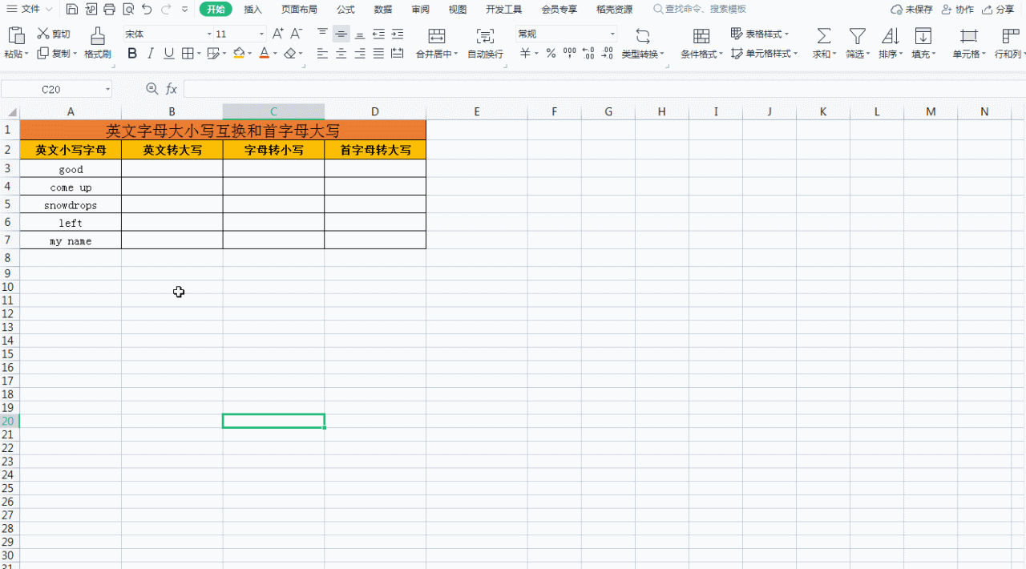Switch to the 公式 (Formulas) tab

click(x=345, y=10)
